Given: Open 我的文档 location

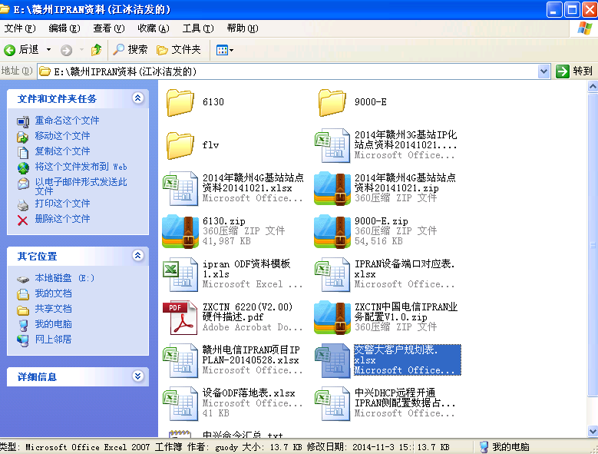Looking at the screenshot, I should (54, 293).
